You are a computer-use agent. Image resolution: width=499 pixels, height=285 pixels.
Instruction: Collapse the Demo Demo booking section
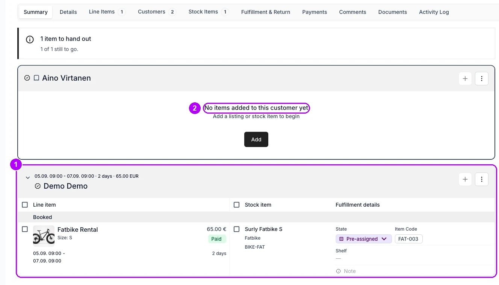(27, 178)
